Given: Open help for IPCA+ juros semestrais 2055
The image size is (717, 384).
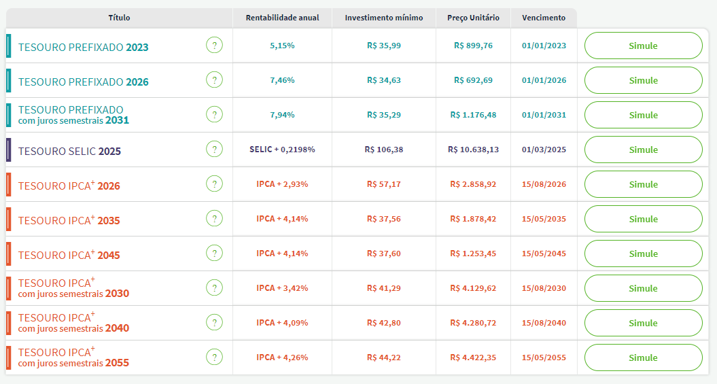Looking at the screenshot, I should [214, 357].
